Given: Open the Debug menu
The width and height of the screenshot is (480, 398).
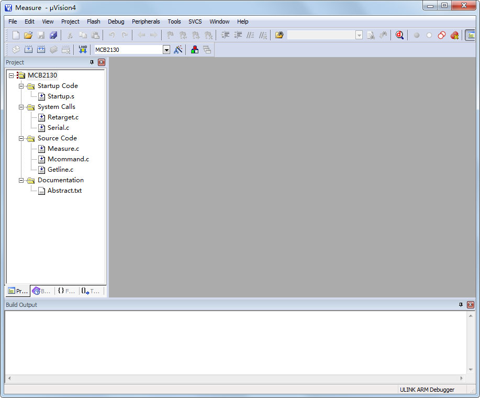Looking at the screenshot, I should (116, 21).
